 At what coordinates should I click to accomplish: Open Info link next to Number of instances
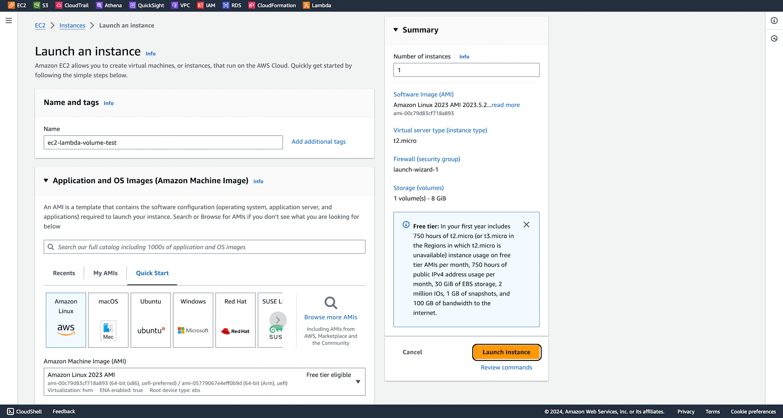point(464,57)
